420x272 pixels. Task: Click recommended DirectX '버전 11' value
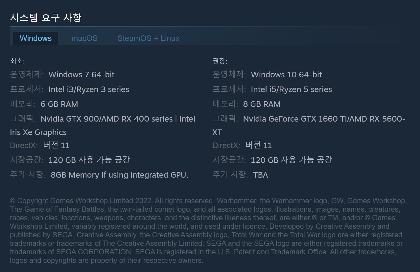pos(259,145)
